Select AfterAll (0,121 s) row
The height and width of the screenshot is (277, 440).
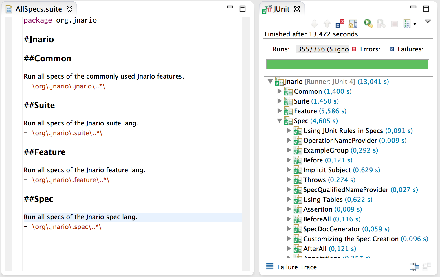[x=330, y=249]
